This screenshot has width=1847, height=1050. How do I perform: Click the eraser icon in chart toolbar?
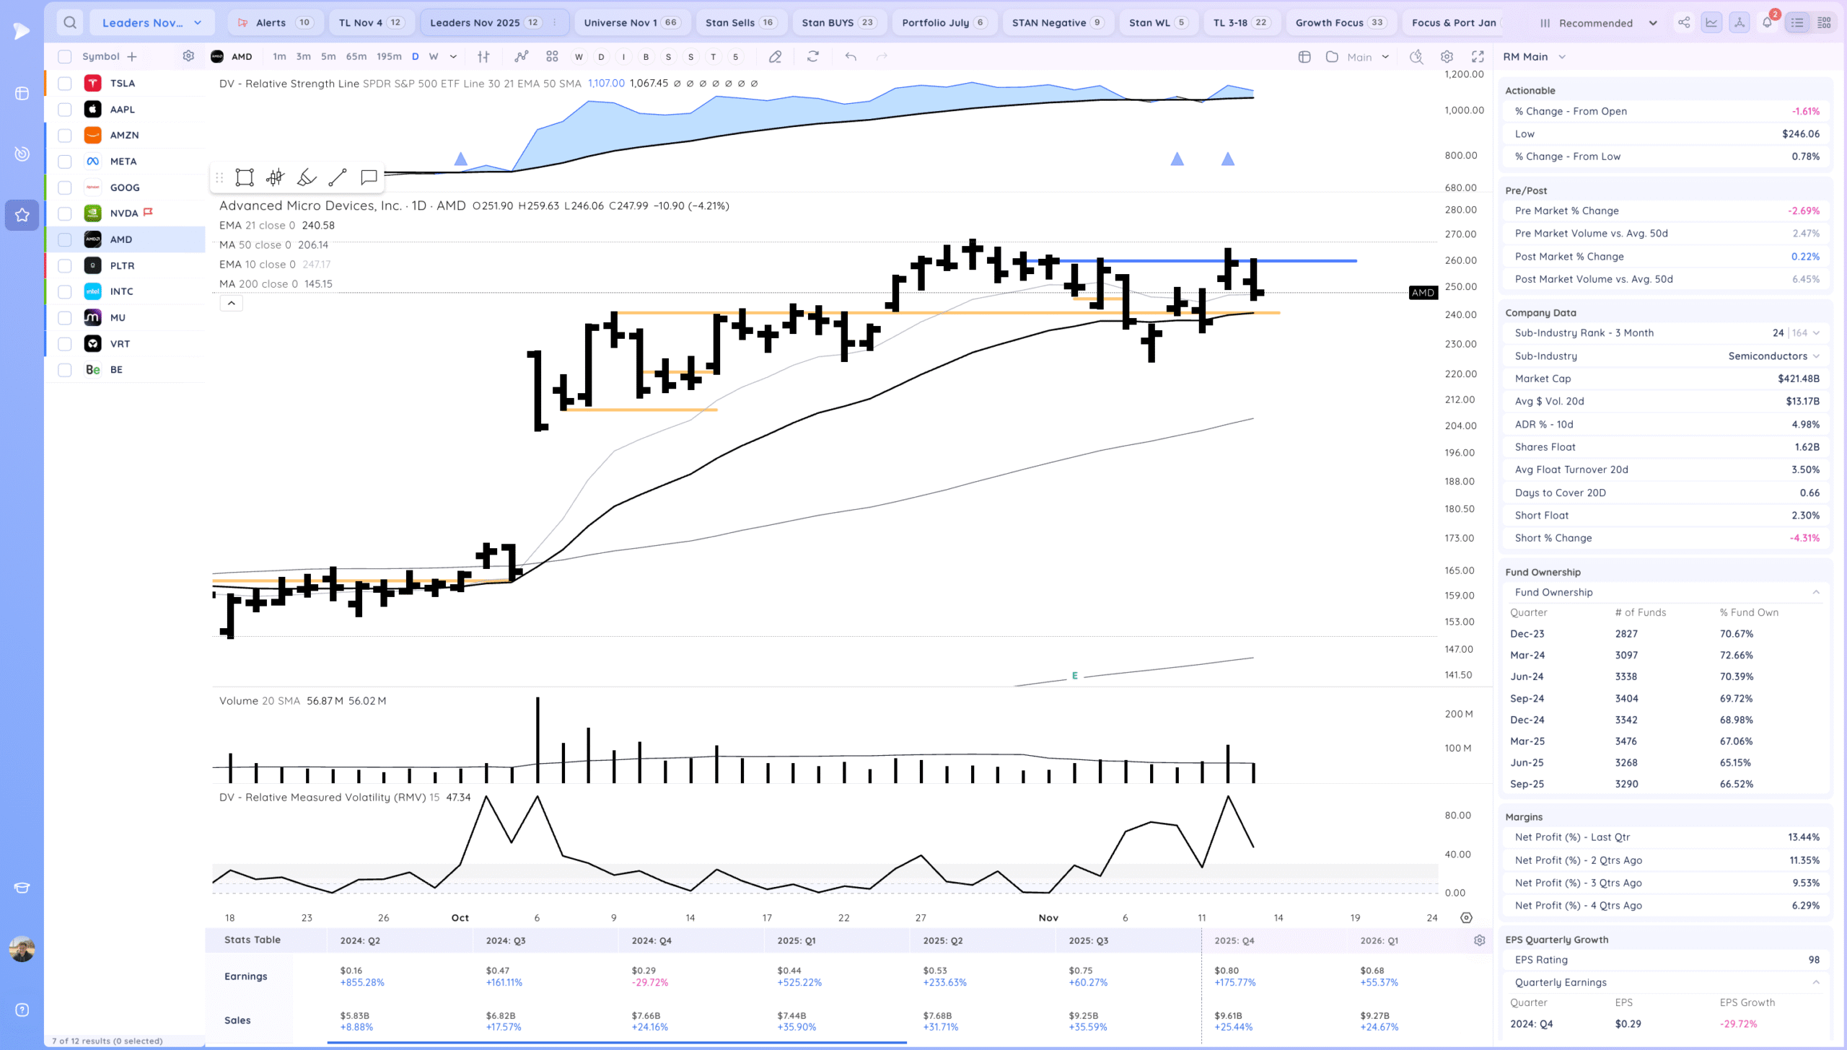[x=775, y=56]
